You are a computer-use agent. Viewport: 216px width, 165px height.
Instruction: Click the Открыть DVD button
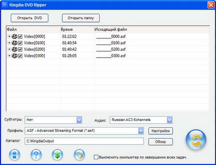tap(30, 18)
